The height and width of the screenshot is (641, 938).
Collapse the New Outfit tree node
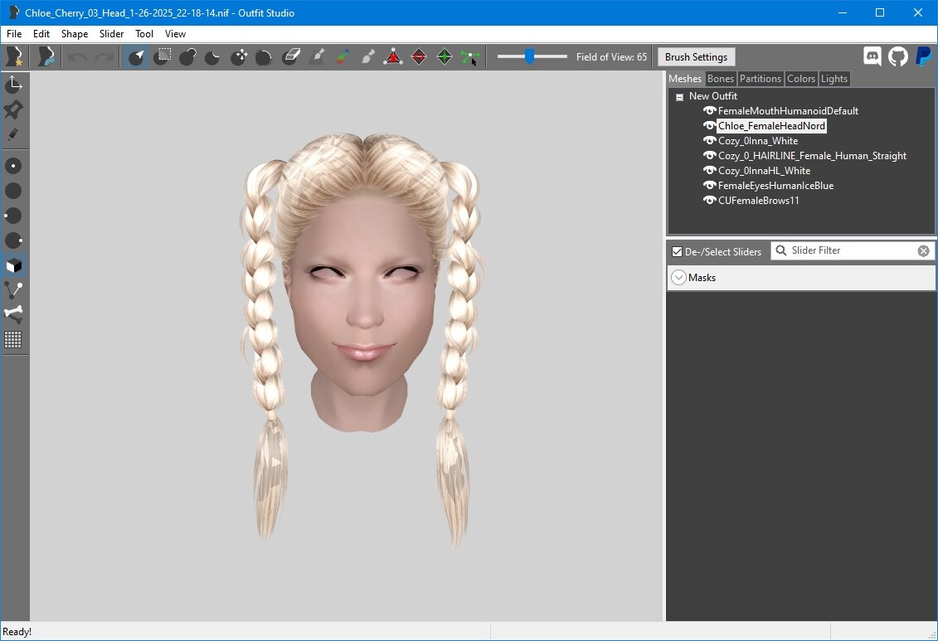pos(679,97)
